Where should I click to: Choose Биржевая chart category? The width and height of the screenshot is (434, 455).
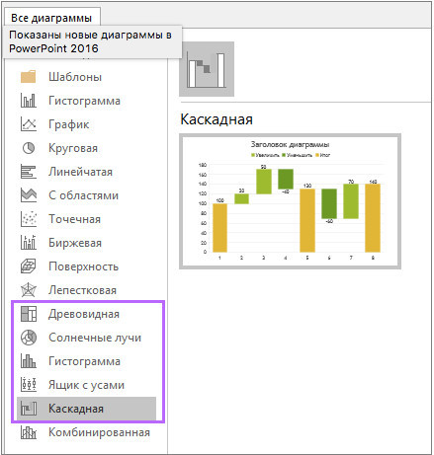tap(75, 243)
